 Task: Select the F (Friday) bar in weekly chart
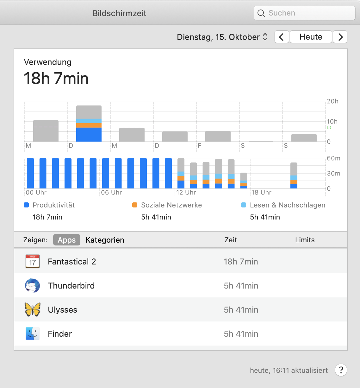[218, 136]
